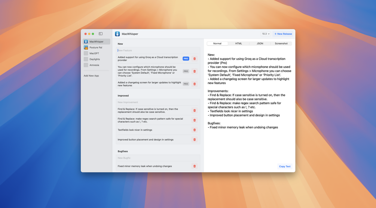Click the MacWhisper icon in sidebar
The image size is (376, 208).
pos(86,42)
